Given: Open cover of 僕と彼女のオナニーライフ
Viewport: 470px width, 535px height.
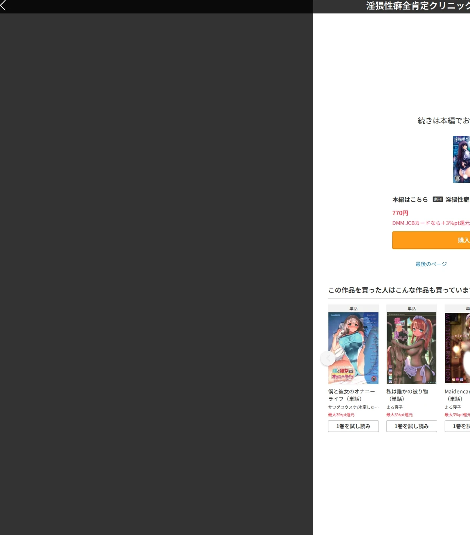Looking at the screenshot, I should (x=353, y=348).
